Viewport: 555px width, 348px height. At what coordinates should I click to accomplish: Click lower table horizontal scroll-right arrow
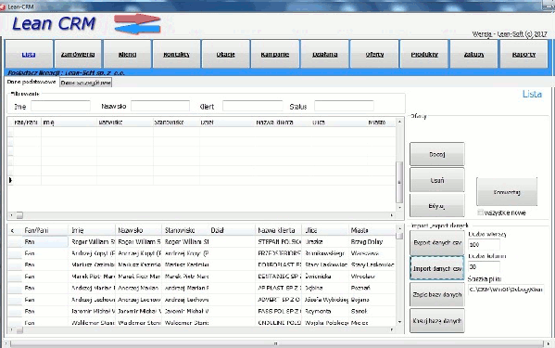392,330
